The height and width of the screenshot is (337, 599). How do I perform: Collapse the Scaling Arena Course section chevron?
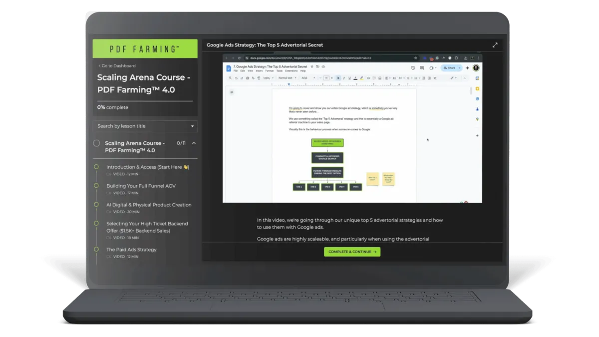pos(194,143)
